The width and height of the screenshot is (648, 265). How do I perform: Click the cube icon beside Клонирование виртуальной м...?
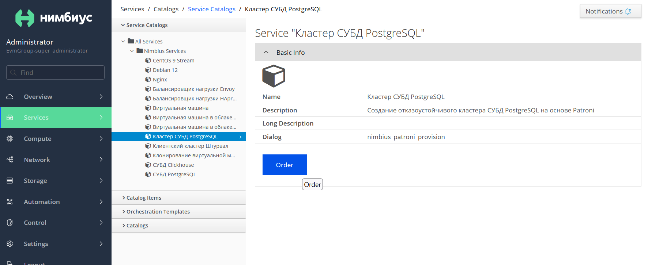(x=148, y=155)
